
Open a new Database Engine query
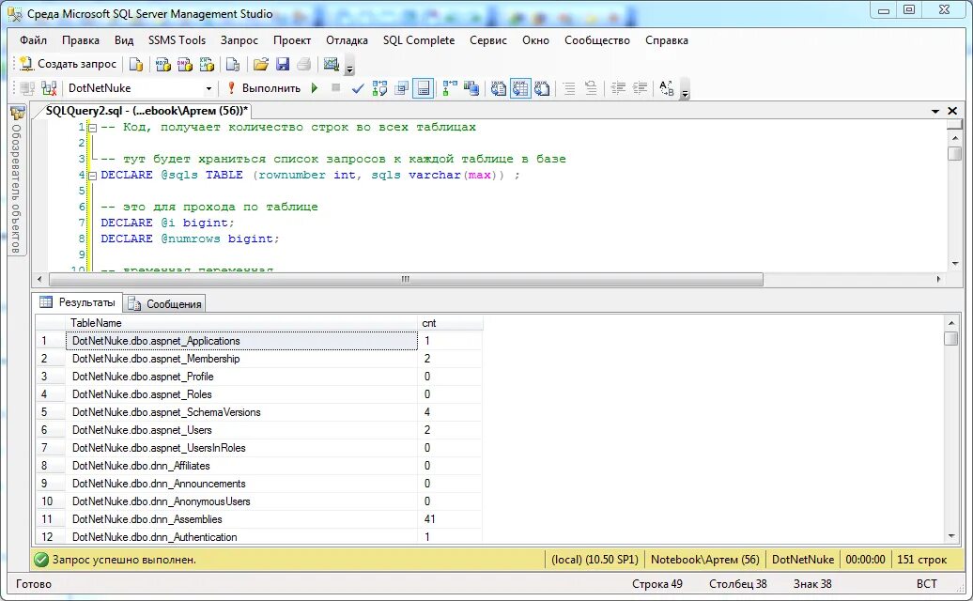point(136,64)
